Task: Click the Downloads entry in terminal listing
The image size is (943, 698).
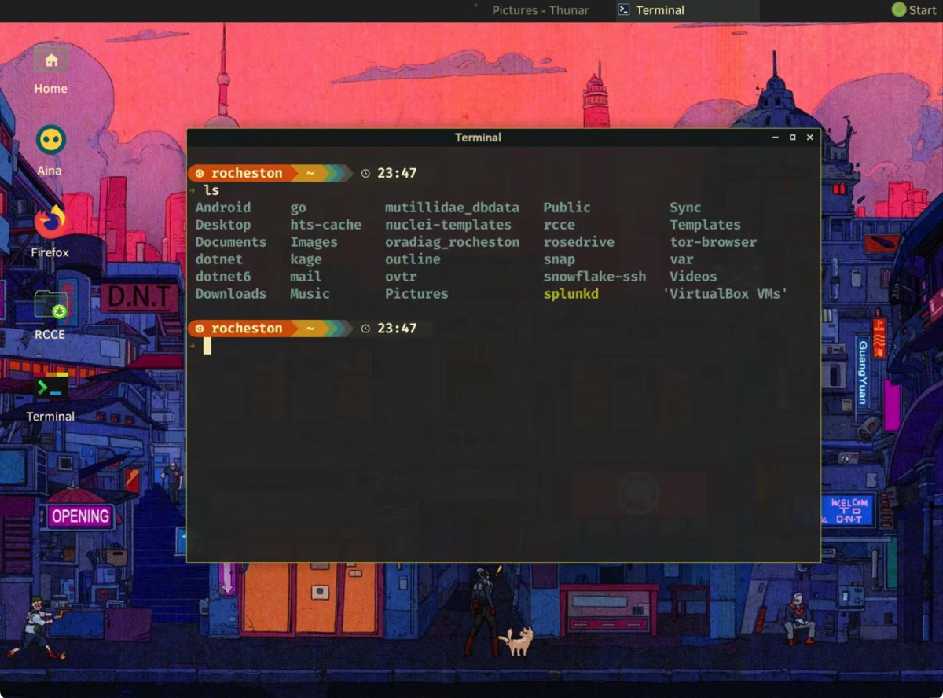Action: coord(231,294)
